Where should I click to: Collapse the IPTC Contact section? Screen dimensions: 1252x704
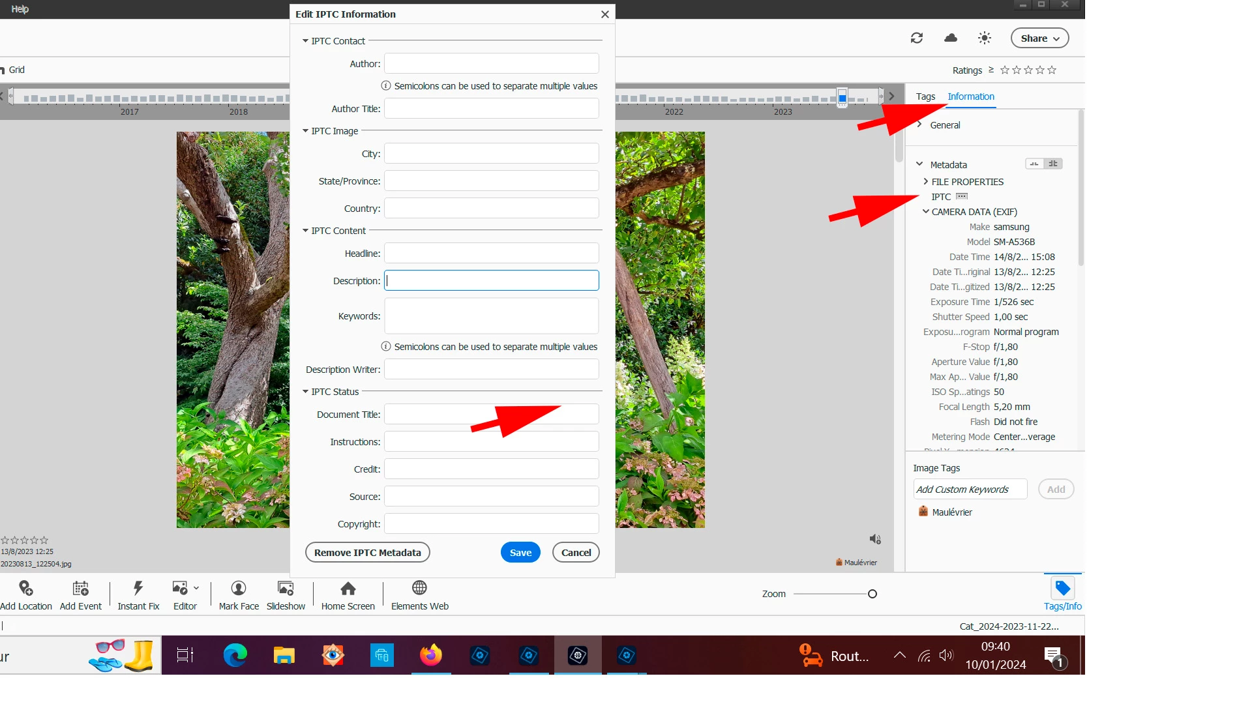305,41
